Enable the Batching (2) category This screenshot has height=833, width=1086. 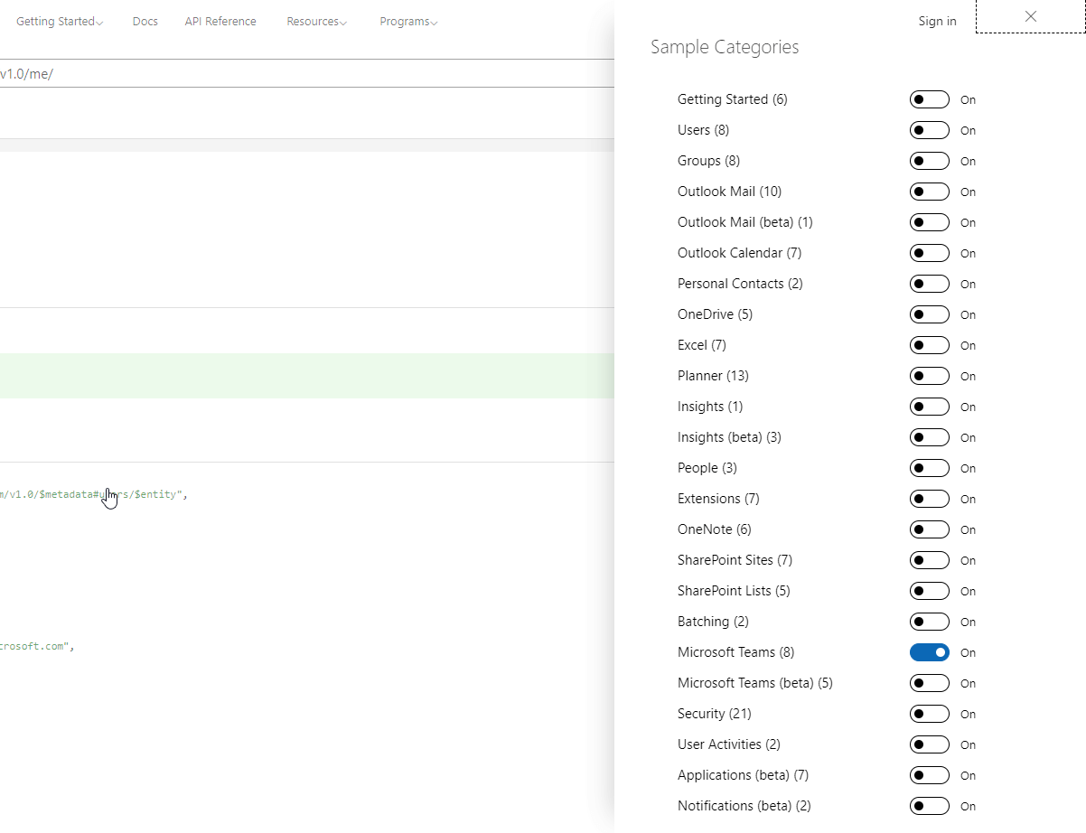(929, 622)
